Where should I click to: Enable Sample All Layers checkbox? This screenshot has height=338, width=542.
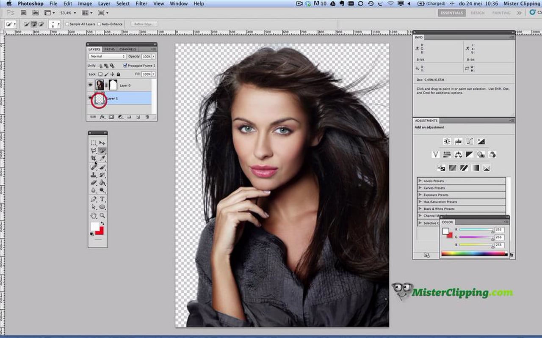(67, 24)
